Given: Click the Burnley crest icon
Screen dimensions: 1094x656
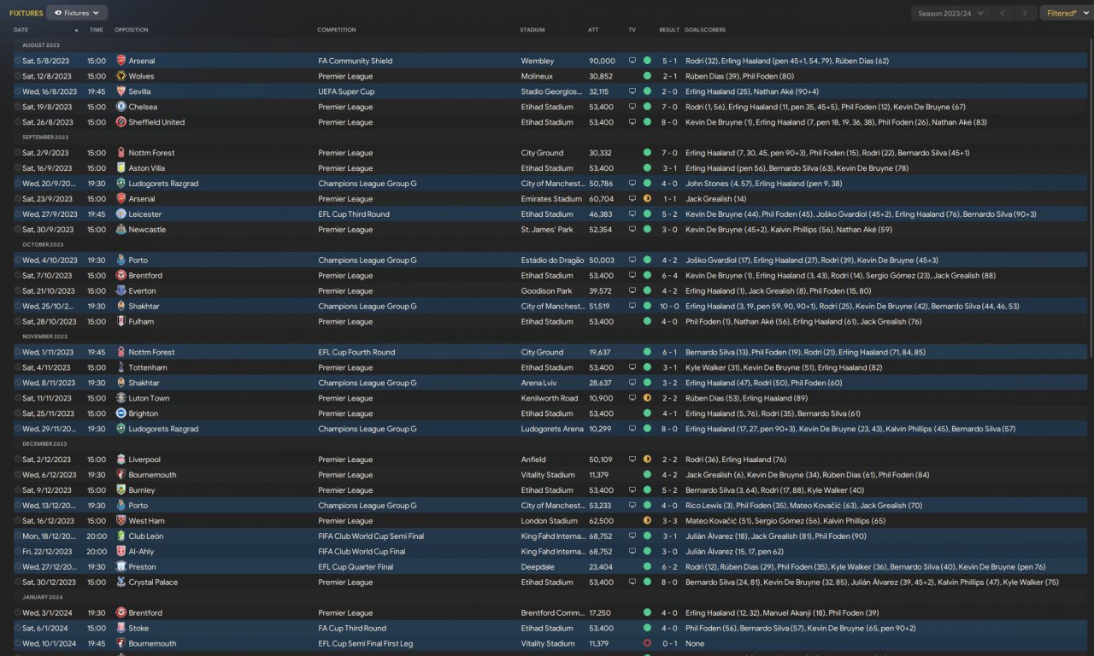Looking at the screenshot, I should (x=121, y=490).
